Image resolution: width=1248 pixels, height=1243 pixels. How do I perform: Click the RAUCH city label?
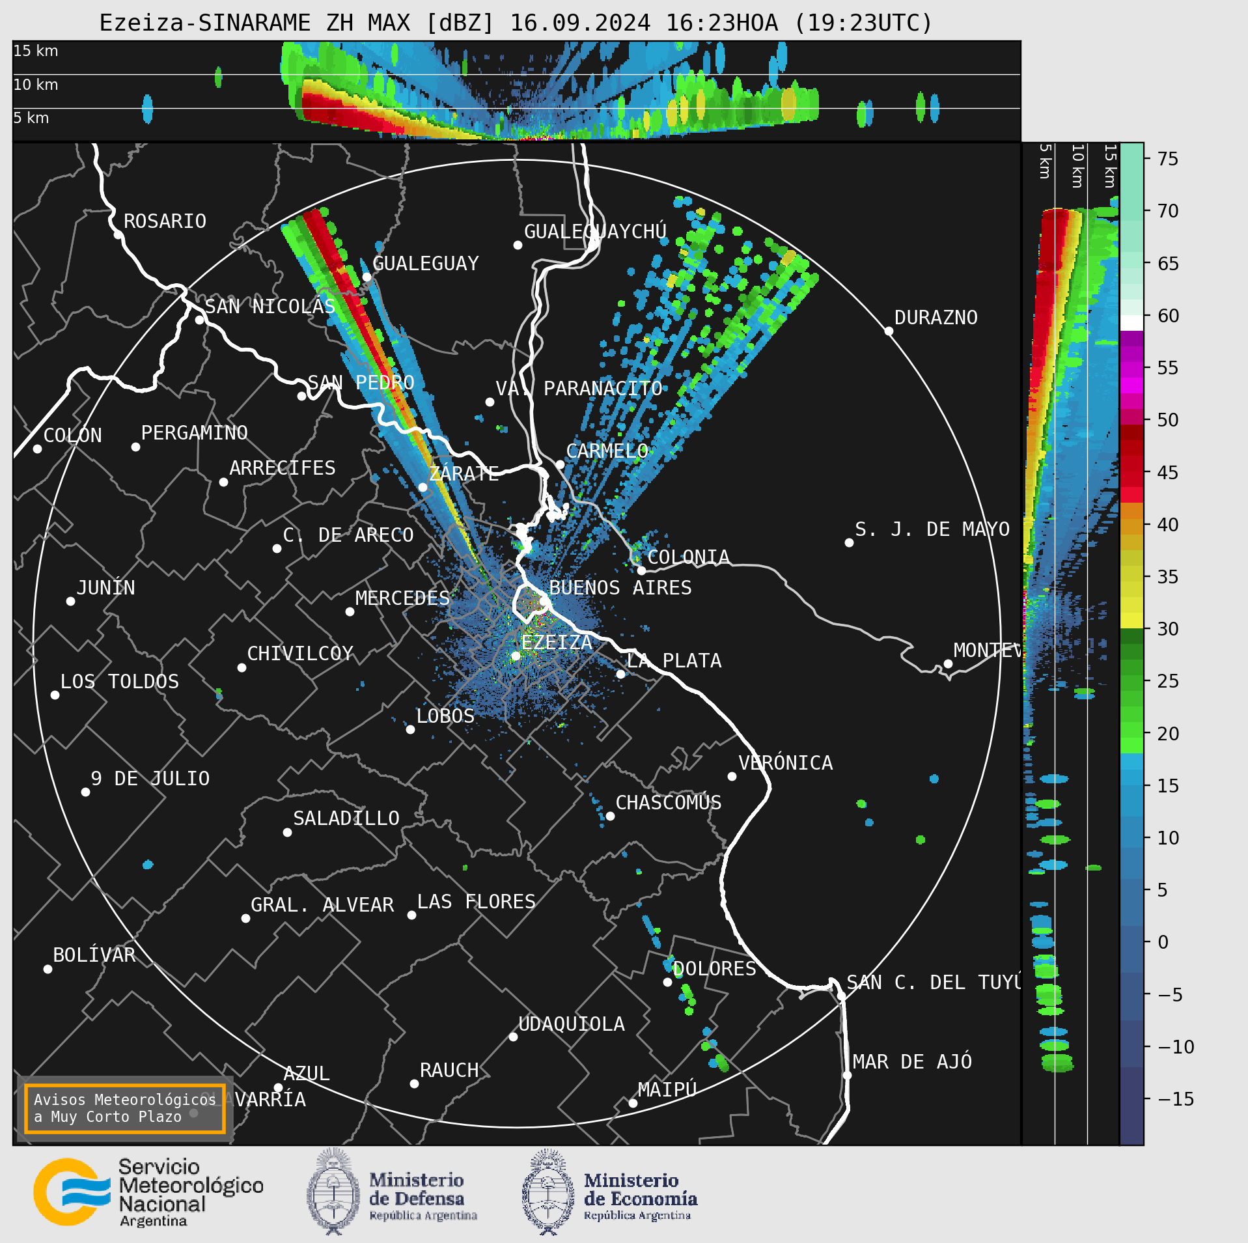point(449,1070)
